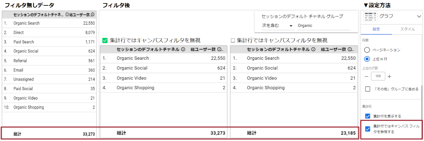Image resolution: width=424 pixels, height=141 pixels.
Task: Select the 上位 N 行 radio button
Action: coord(367,59)
